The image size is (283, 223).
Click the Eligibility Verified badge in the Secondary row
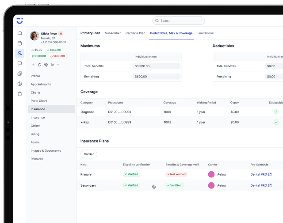pyautogui.click(x=131, y=185)
